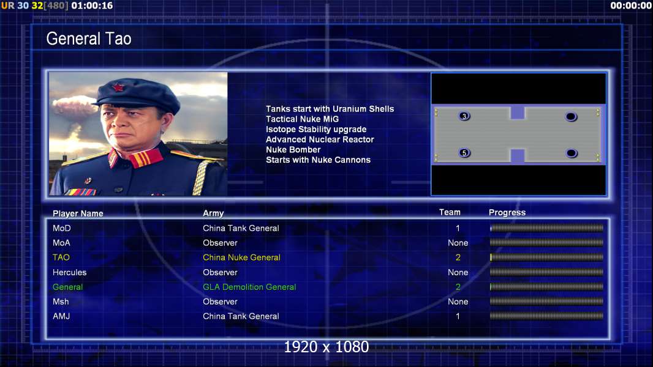The image size is (653, 367).
Task: Click the TAO loading progress bar
Action: point(546,258)
